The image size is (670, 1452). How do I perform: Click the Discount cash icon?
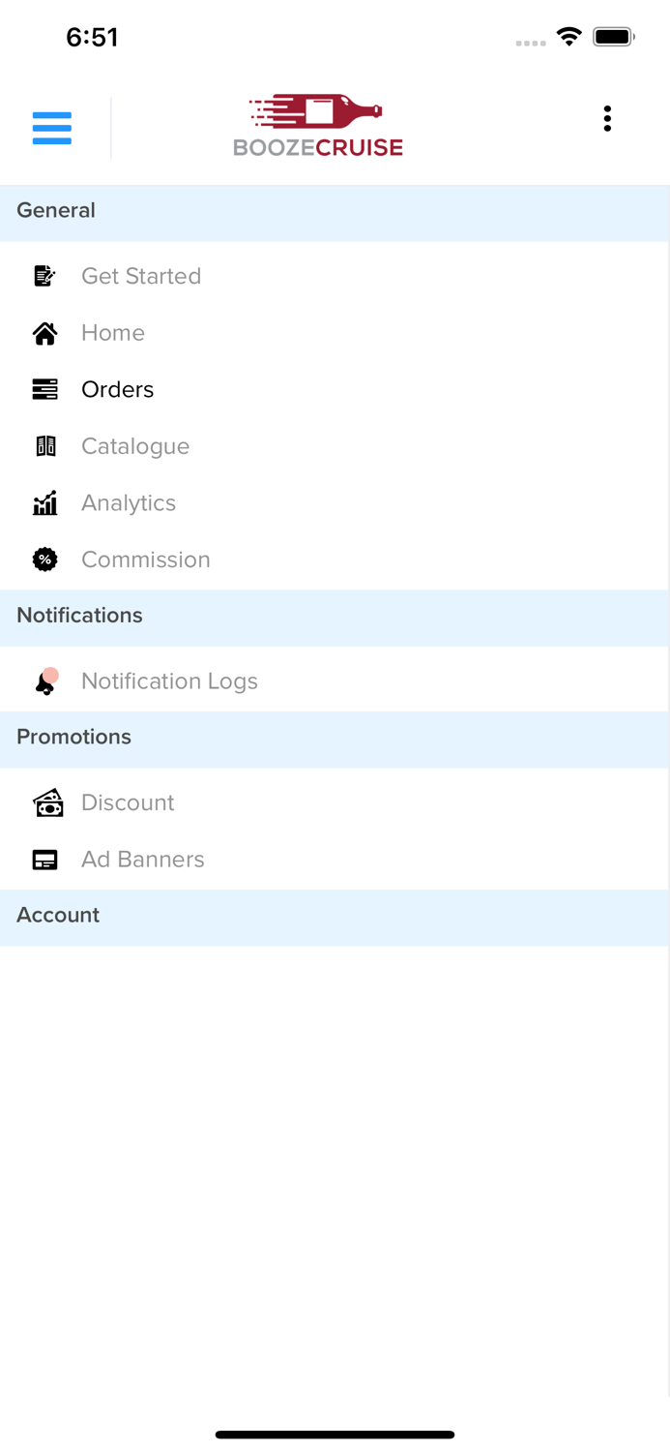coord(47,803)
